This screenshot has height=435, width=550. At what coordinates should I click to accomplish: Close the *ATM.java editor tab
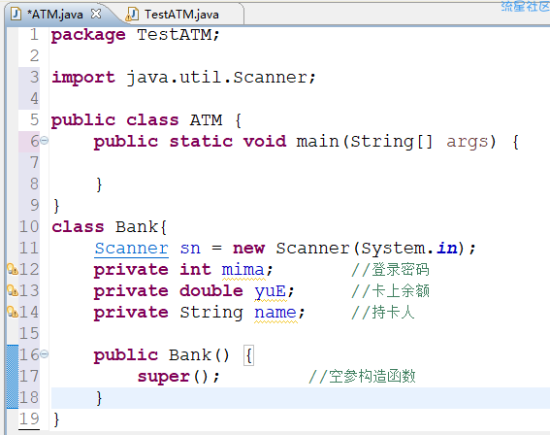(x=96, y=14)
